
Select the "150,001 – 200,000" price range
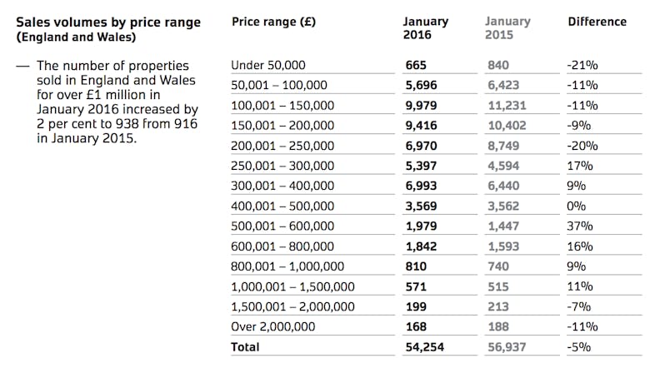[x=282, y=125]
